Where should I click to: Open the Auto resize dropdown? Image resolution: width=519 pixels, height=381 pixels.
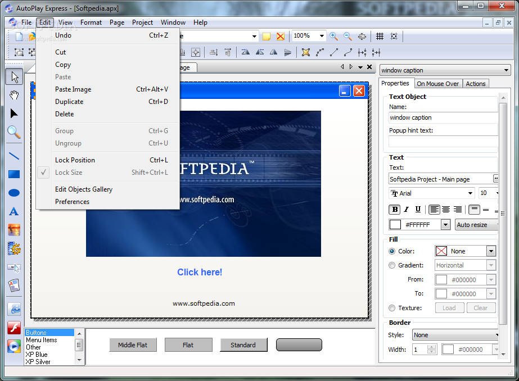pos(477,225)
